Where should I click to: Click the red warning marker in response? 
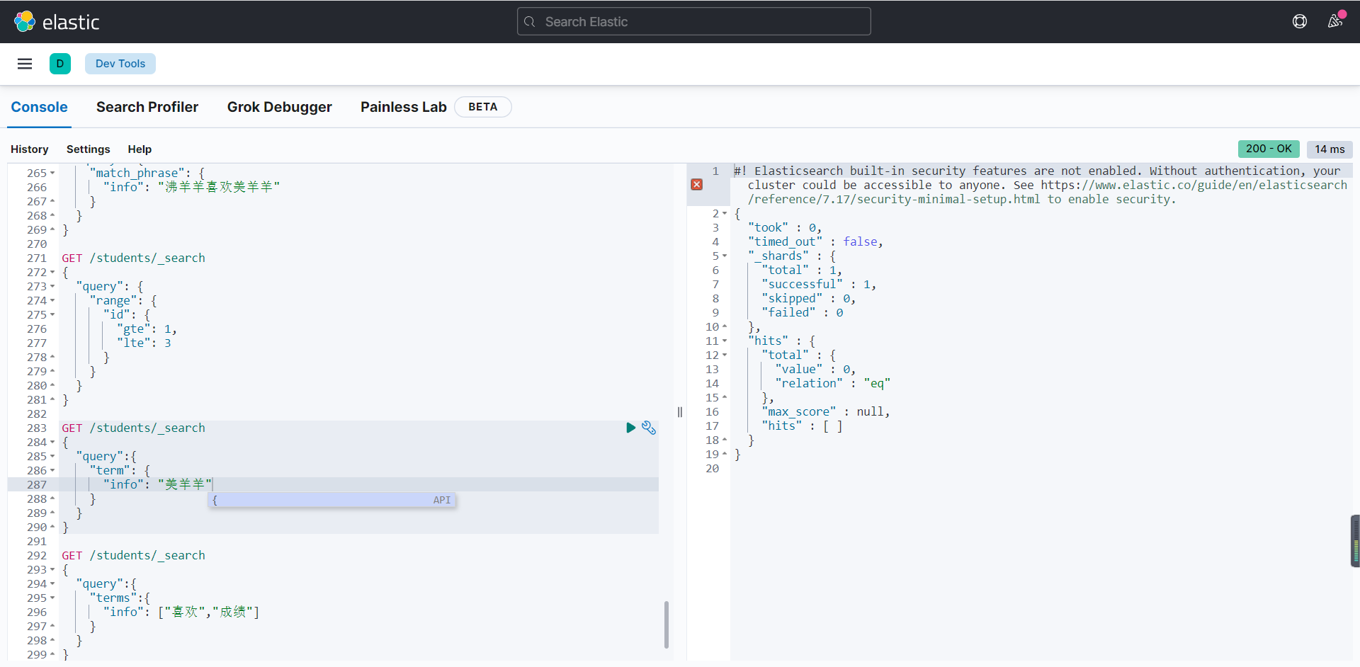click(697, 184)
